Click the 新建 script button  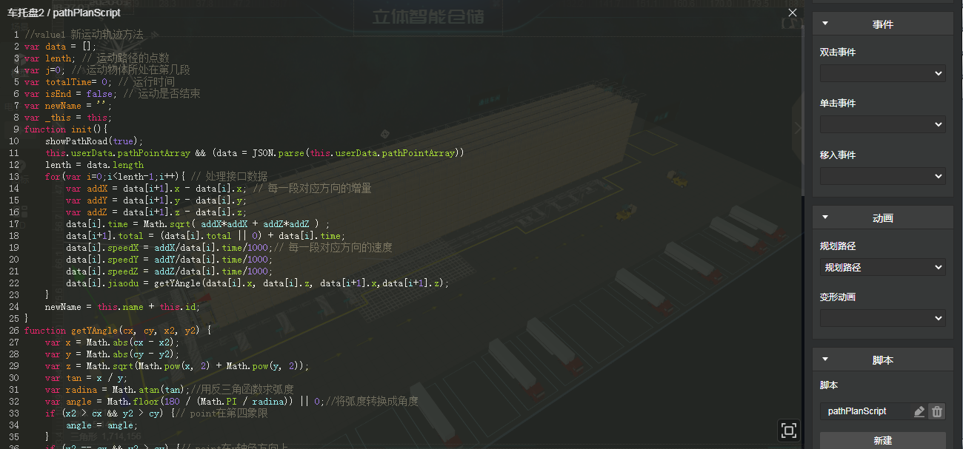pyautogui.click(x=882, y=440)
